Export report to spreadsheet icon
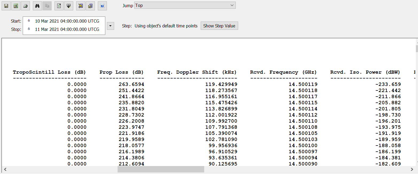This screenshot has width=418, height=174. click(x=16, y=6)
